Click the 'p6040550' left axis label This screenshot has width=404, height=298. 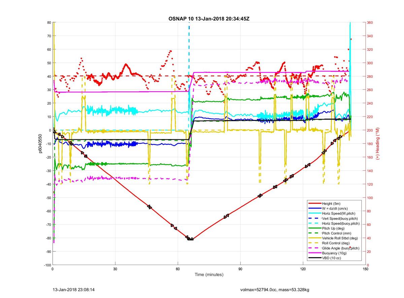(40, 144)
